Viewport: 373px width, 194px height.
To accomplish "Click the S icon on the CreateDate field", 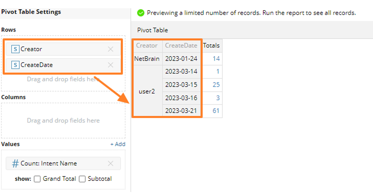I will click(x=16, y=65).
